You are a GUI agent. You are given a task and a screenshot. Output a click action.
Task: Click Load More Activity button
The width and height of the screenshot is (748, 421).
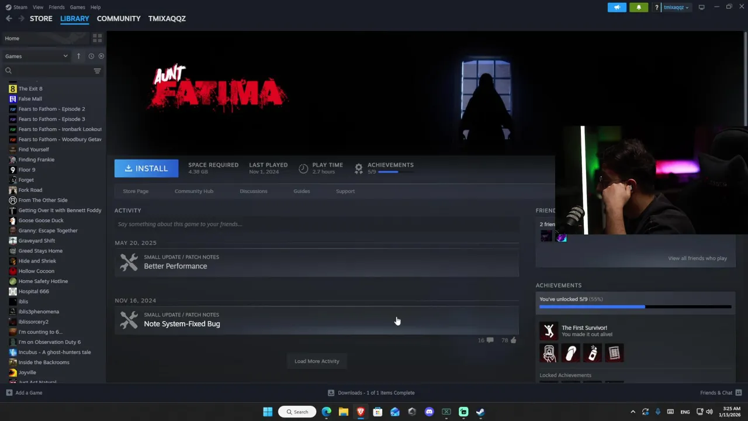coord(317,361)
